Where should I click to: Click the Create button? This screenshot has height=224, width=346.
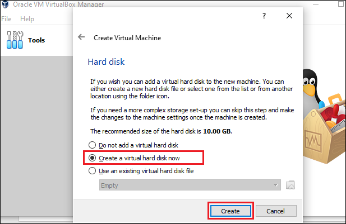pos(230,211)
